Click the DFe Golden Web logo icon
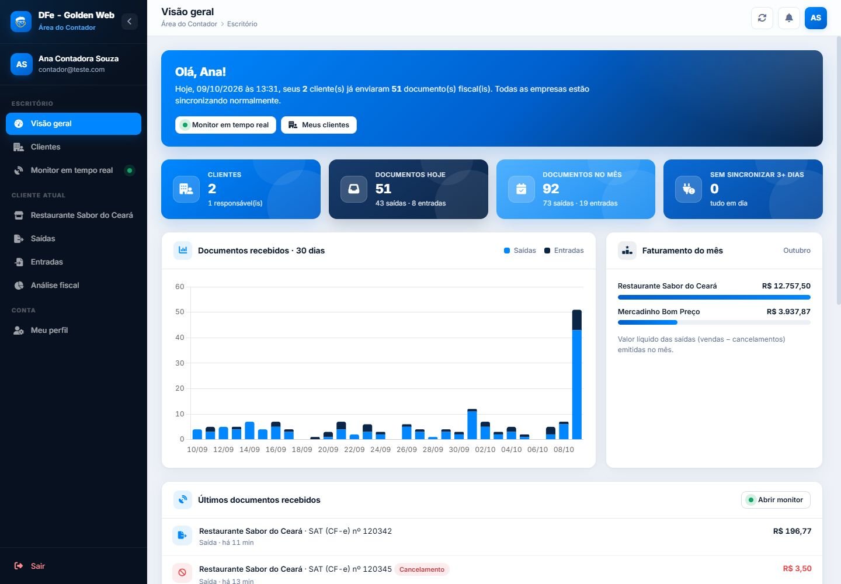Image resolution: width=841 pixels, height=584 pixels. click(x=21, y=22)
